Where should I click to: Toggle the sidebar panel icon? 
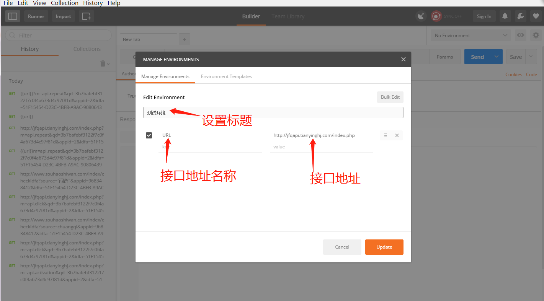[x=13, y=16]
